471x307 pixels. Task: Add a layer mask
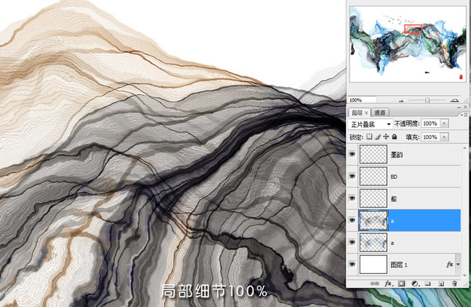tap(402, 283)
